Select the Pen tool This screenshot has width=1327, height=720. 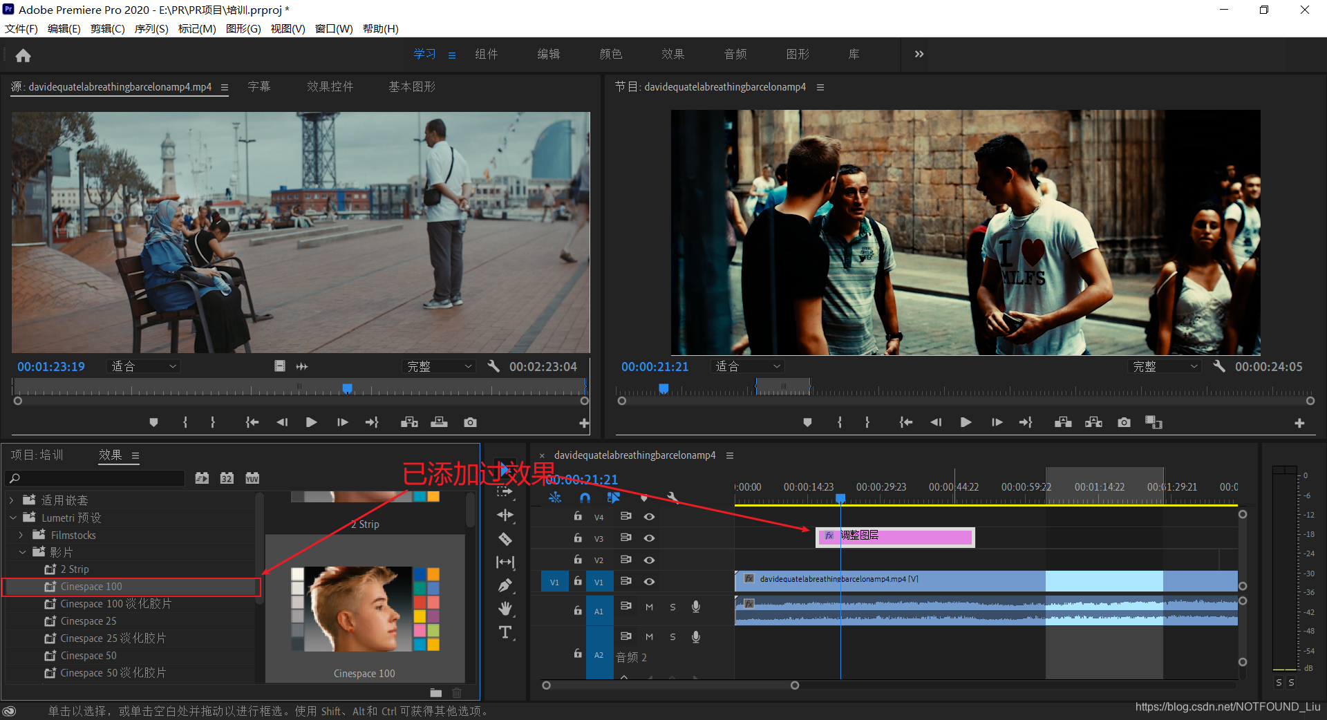click(x=505, y=586)
